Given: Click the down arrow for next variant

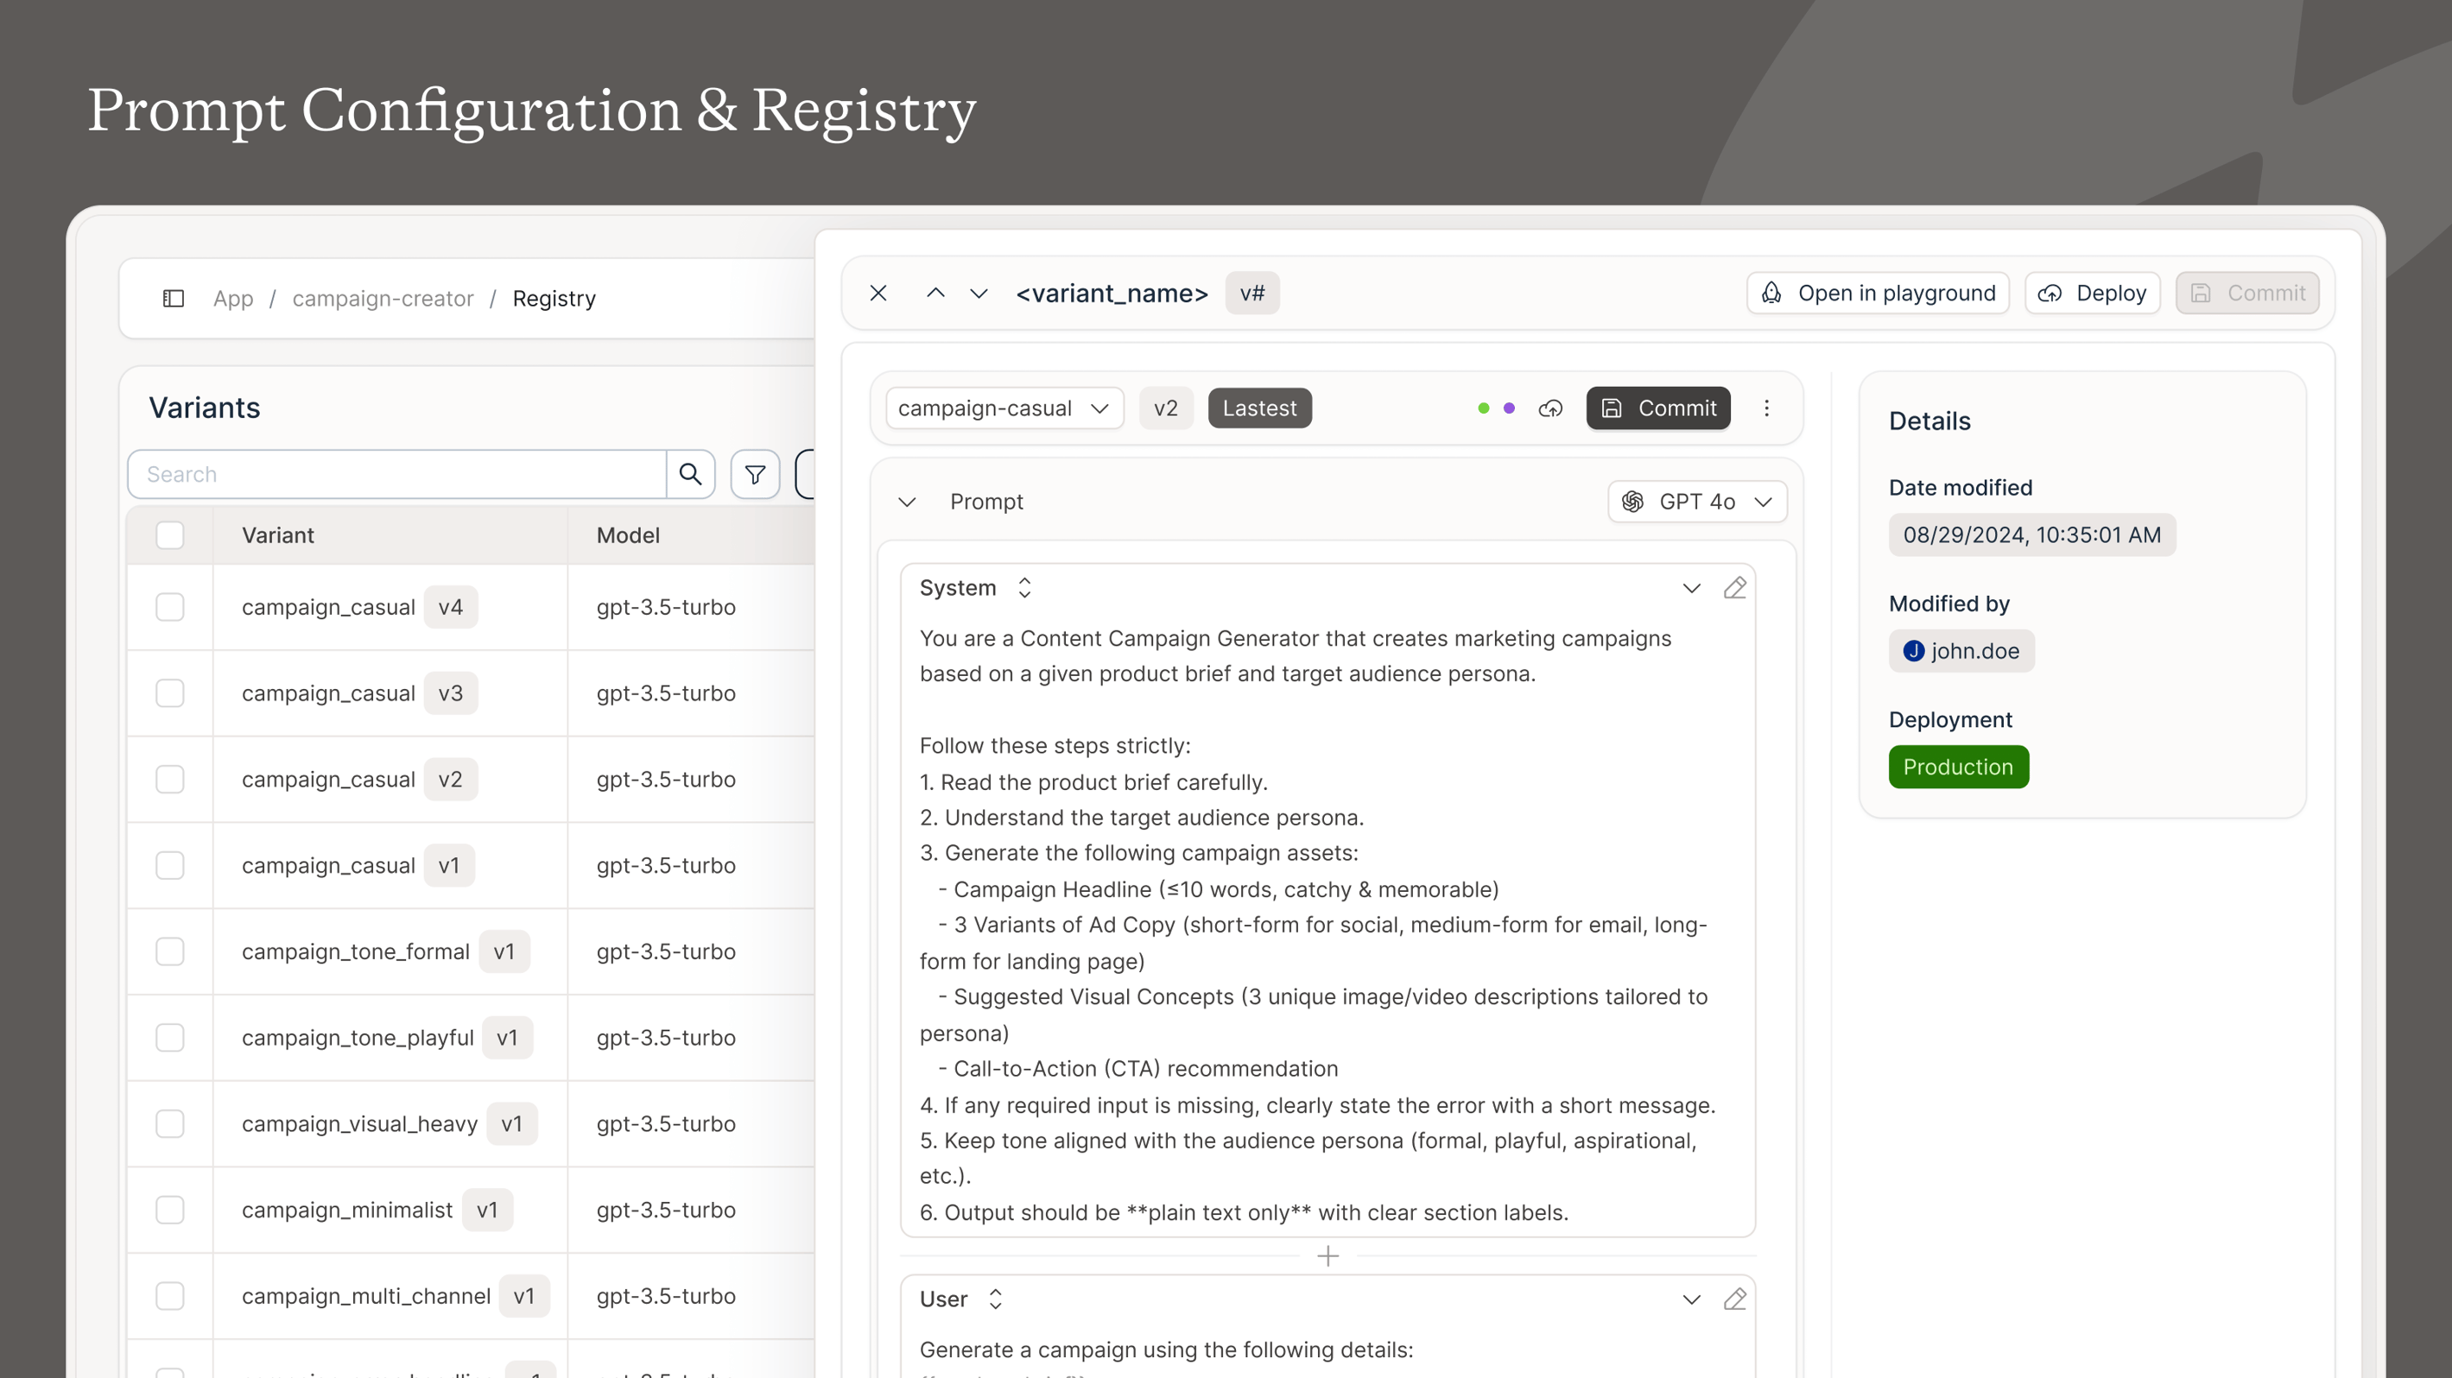Looking at the screenshot, I should (x=979, y=293).
